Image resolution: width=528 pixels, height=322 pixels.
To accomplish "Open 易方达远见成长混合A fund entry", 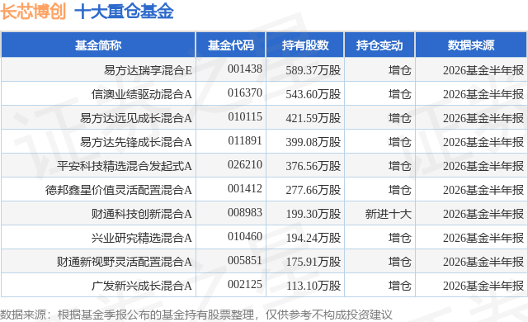I will pyautogui.click(x=135, y=118).
